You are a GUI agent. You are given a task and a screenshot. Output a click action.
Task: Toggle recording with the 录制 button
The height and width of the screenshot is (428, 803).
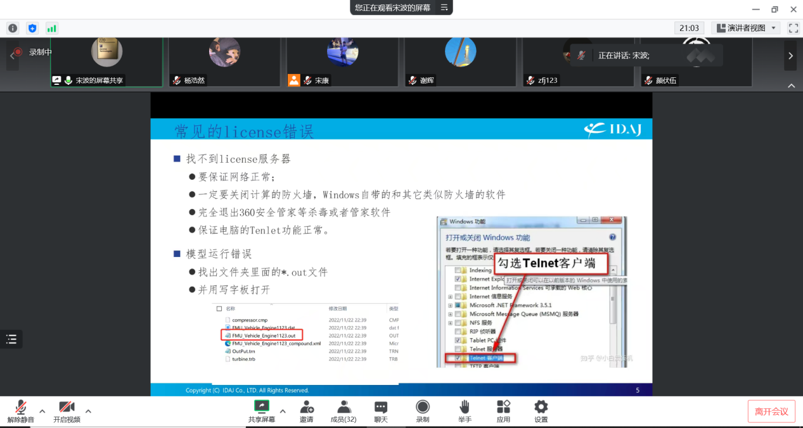[423, 411]
